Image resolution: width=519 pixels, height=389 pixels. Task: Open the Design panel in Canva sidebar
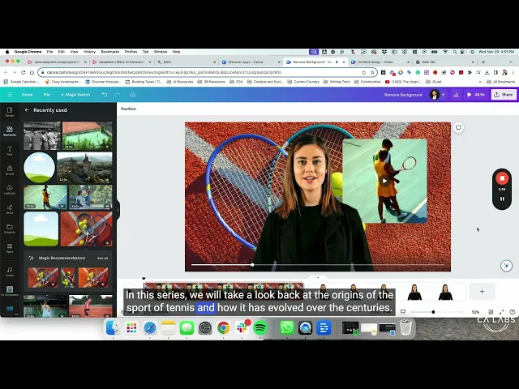click(x=10, y=112)
